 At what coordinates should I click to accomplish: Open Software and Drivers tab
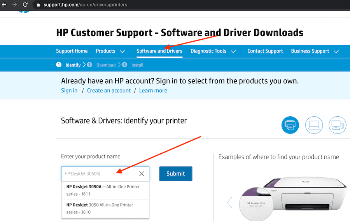point(159,51)
